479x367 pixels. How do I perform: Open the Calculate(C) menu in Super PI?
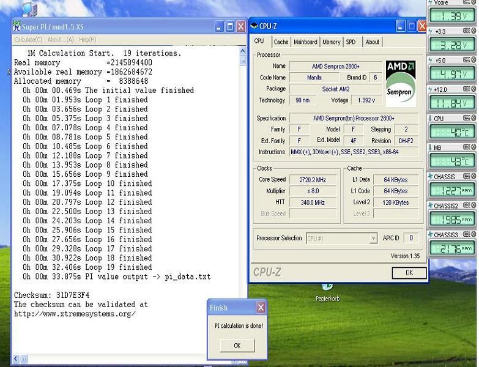pos(28,40)
